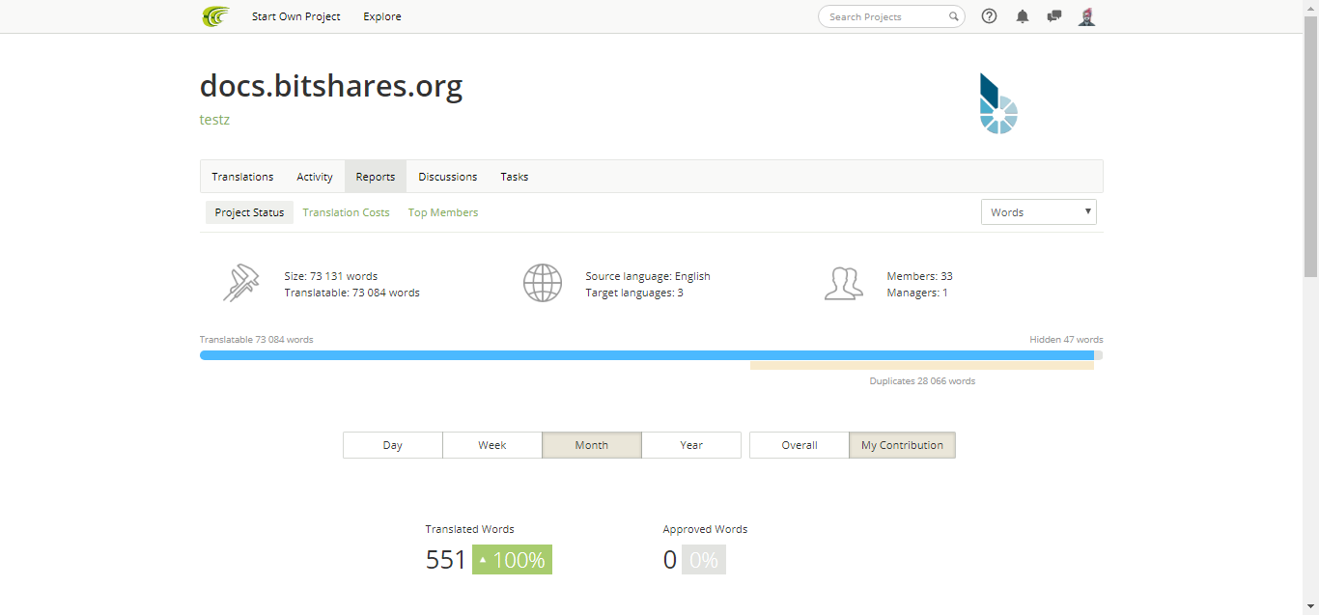Click the 'Size: 73 131 words' text
This screenshot has height=615, width=1319.
331,276
